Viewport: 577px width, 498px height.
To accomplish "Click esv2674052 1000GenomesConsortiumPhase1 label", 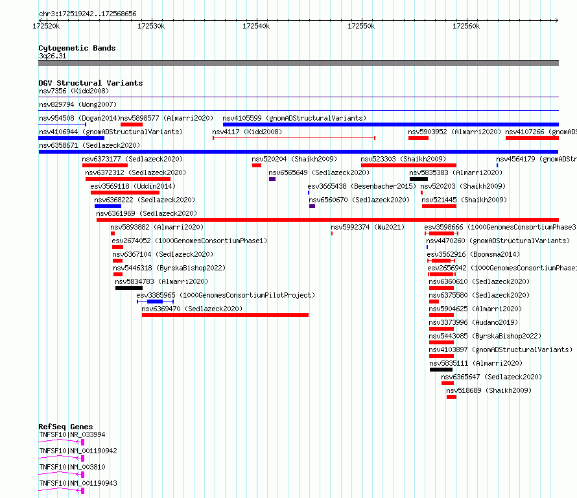I will point(189,241).
